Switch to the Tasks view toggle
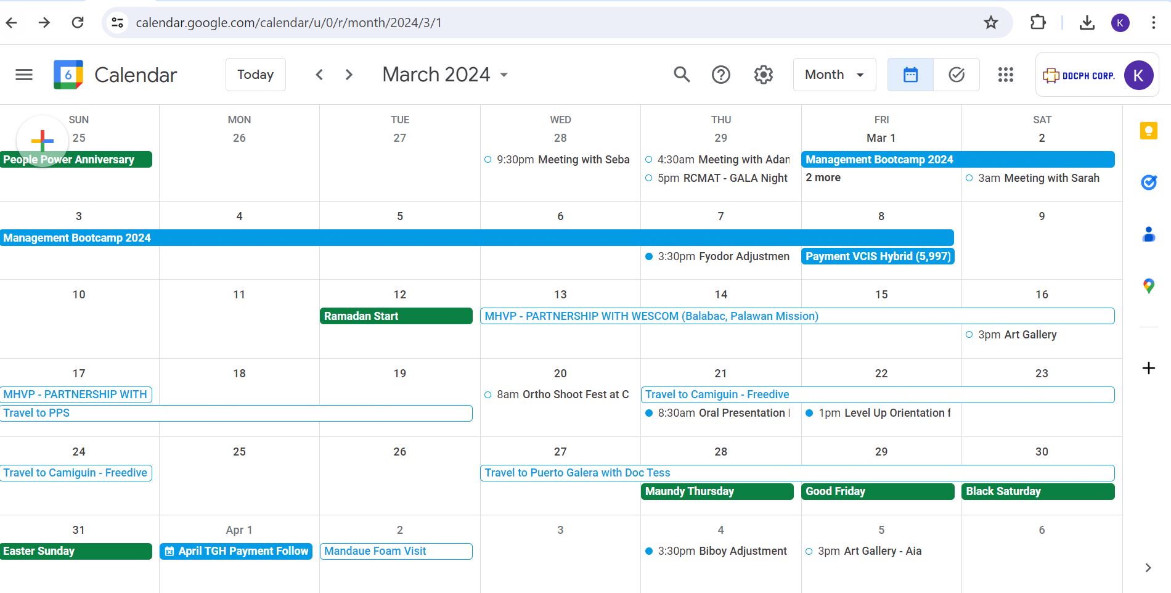1171x593 pixels. point(956,75)
